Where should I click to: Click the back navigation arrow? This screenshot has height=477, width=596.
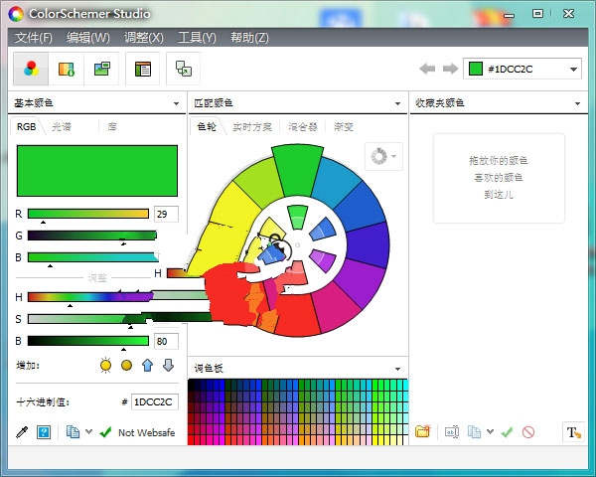tap(427, 69)
